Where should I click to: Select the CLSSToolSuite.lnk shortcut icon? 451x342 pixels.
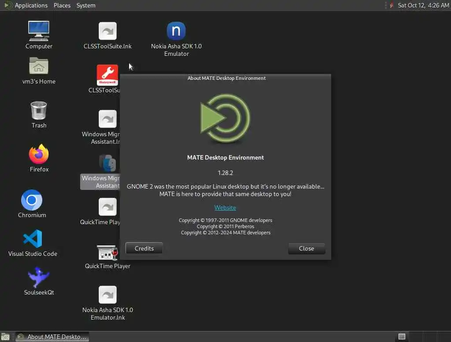click(x=107, y=31)
